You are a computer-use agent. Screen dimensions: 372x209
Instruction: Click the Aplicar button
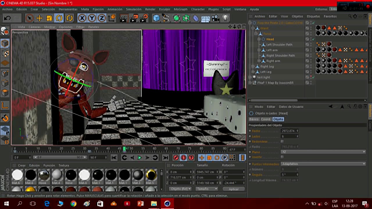click(233, 189)
